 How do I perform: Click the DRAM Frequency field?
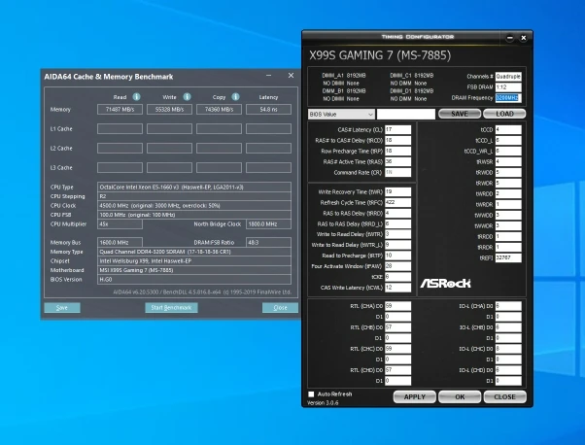(x=508, y=98)
